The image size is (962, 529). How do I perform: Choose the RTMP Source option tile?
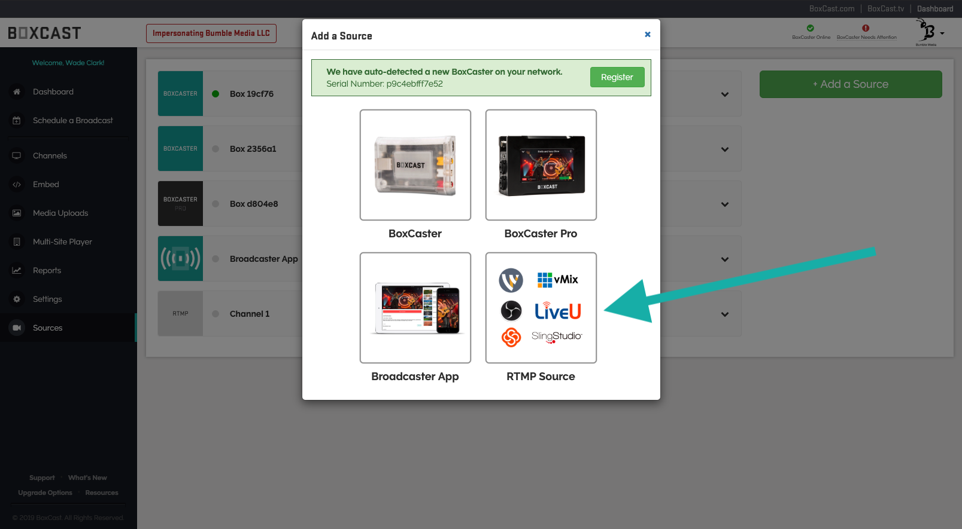click(541, 308)
